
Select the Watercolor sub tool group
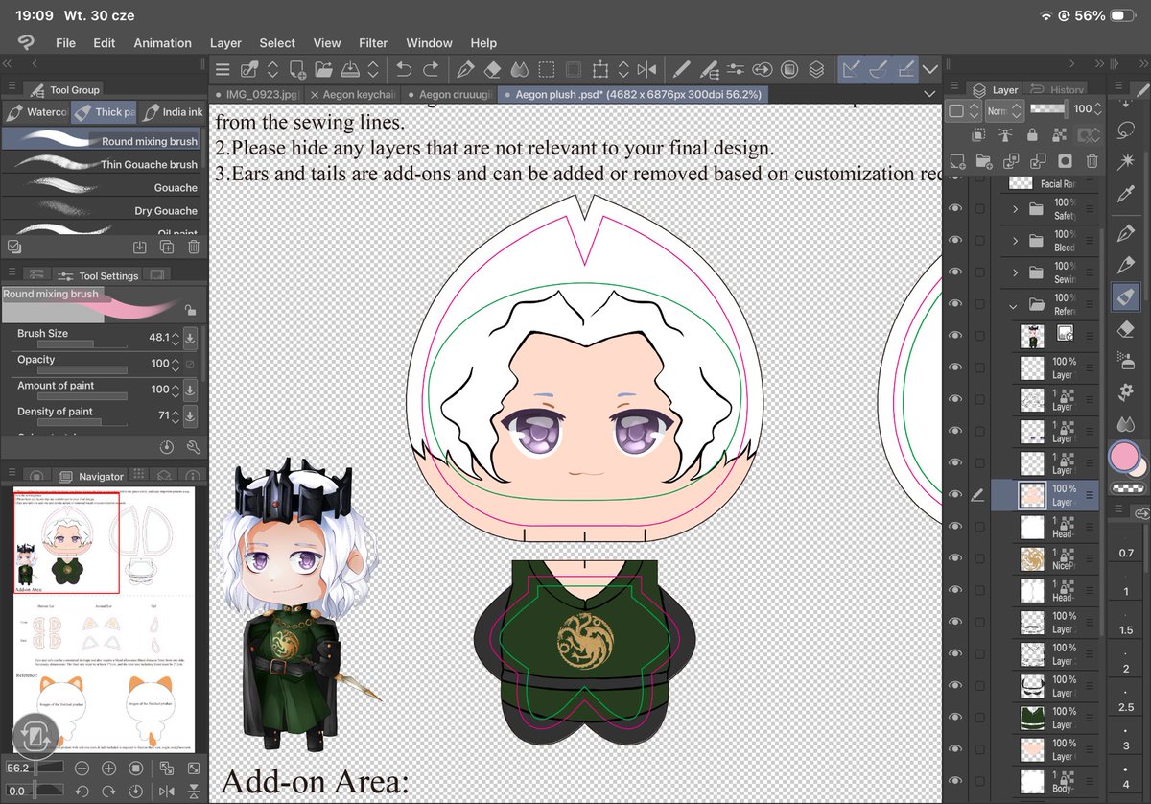pos(35,112)
